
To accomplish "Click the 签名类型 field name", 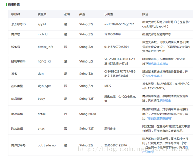I will [17, 86].
